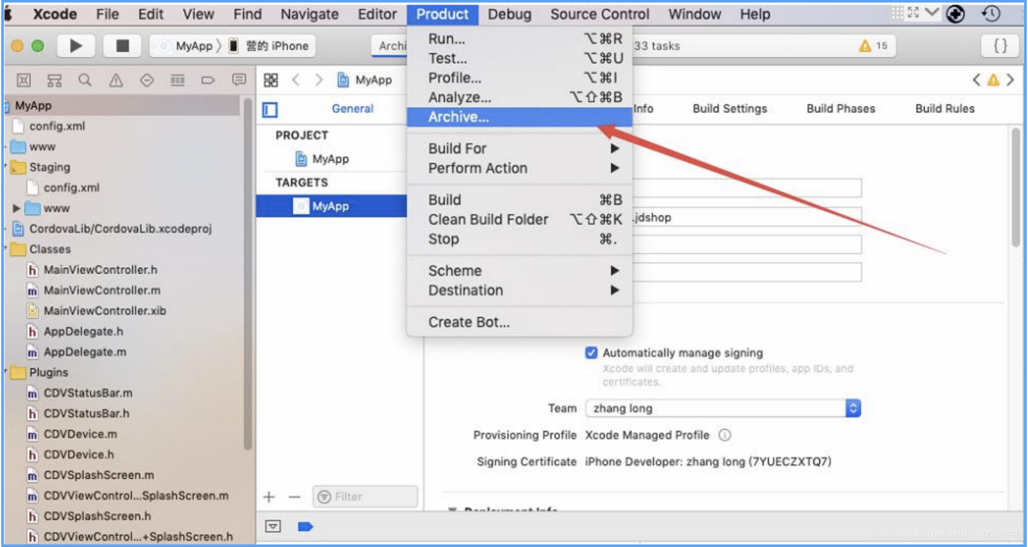1028x547 pixels.
Task: Click the remove target minus button
Action: coord(294,497)
